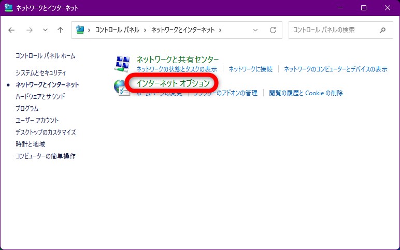
Task: Click the refresh button in address bar
Action: pos(273,30)
